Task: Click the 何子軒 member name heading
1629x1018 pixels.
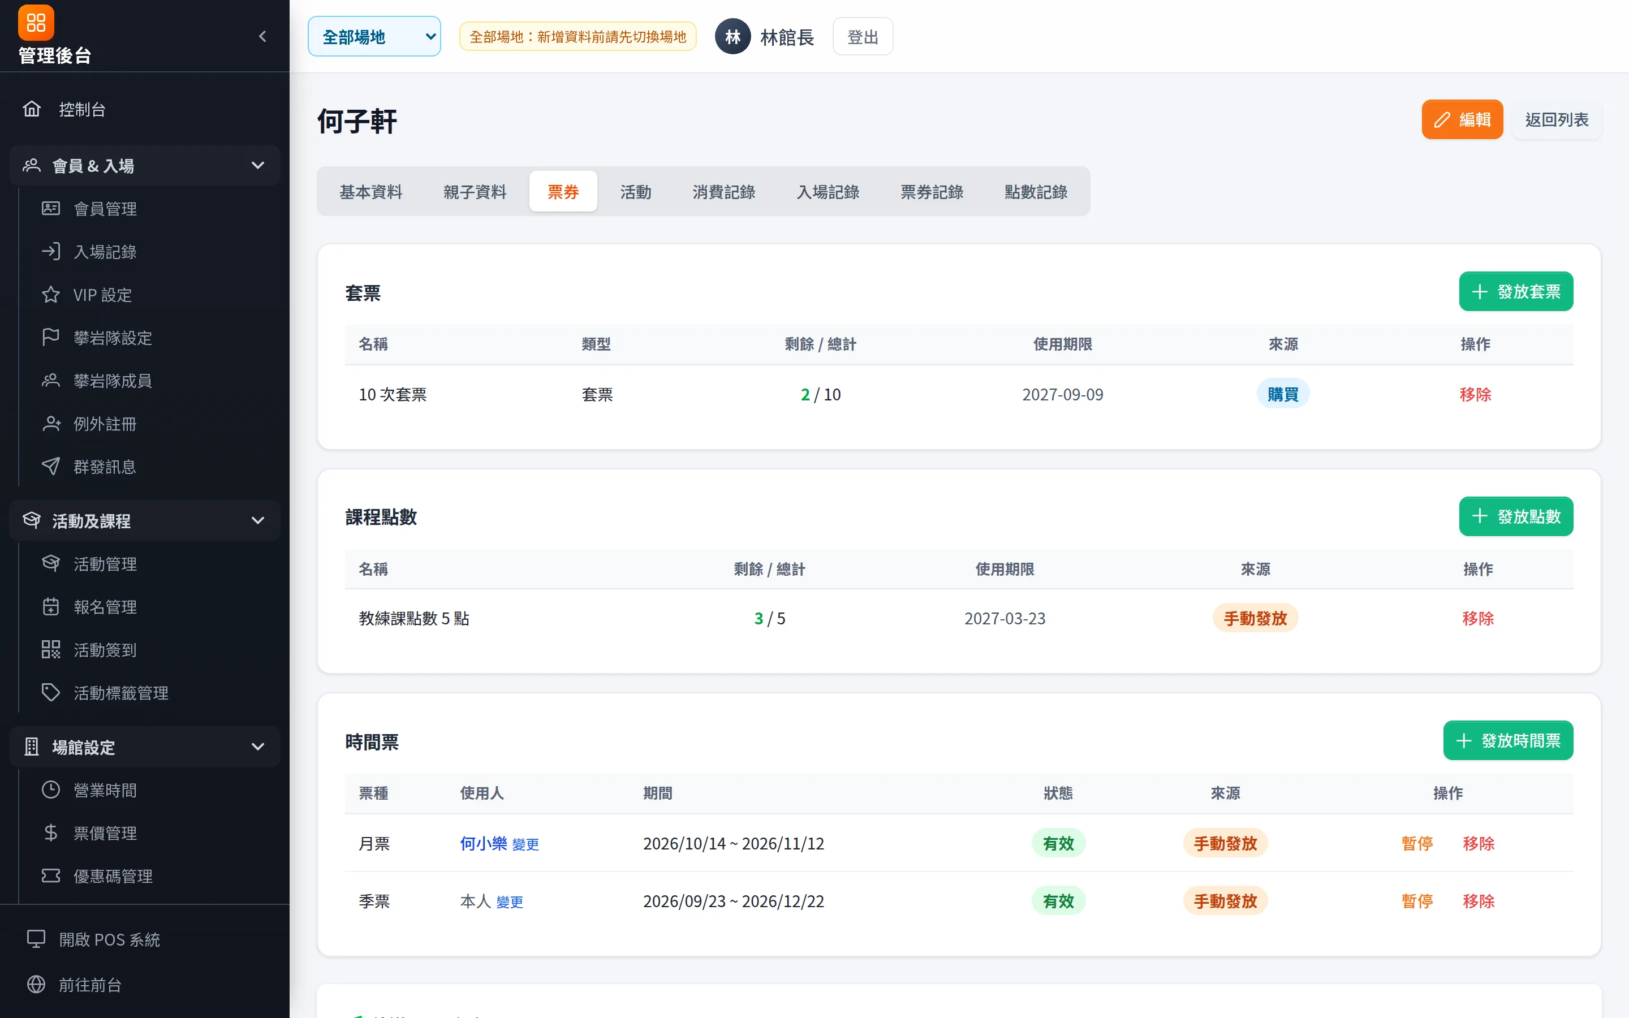Action: pyautogui.click(x=357, y=121)
